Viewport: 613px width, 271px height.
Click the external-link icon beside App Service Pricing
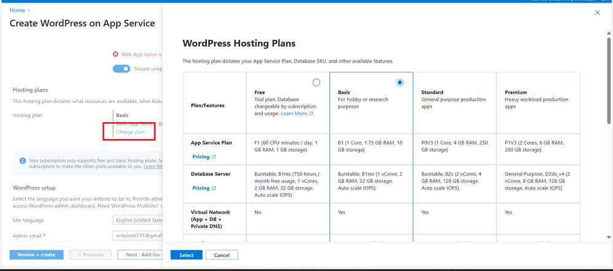[214, 157]
